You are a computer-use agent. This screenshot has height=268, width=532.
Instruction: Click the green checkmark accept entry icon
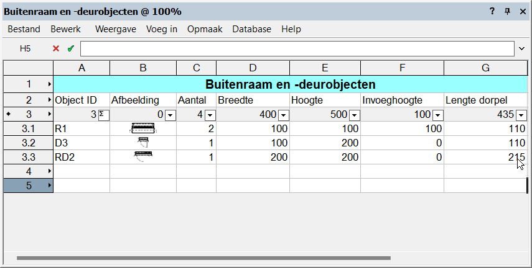tap(70, 48)
